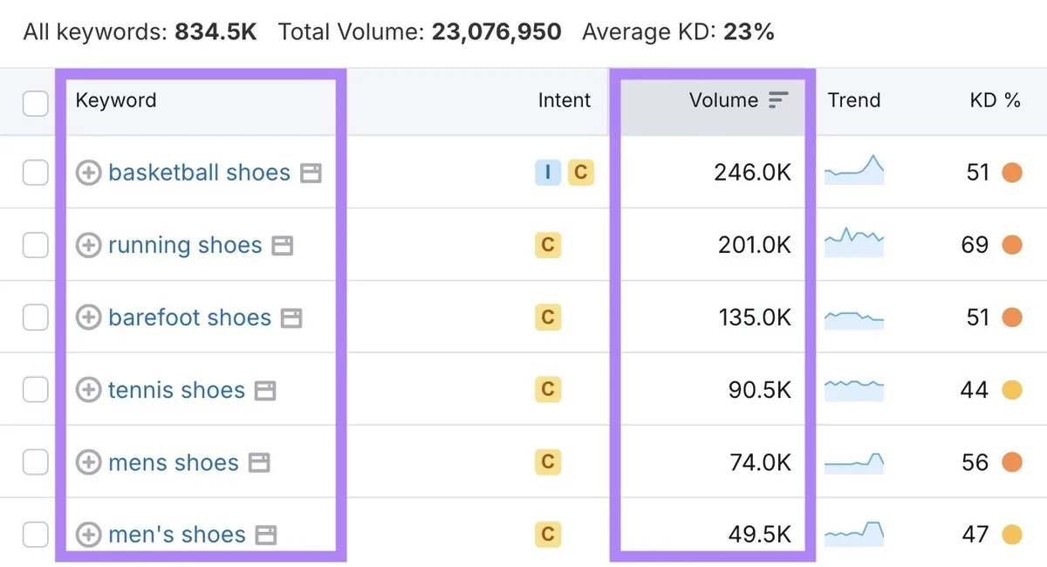Toggle the select-all checkbox in header

35,104
